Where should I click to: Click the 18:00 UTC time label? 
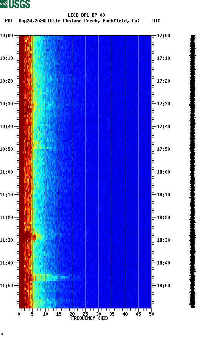tap(163, 172)
